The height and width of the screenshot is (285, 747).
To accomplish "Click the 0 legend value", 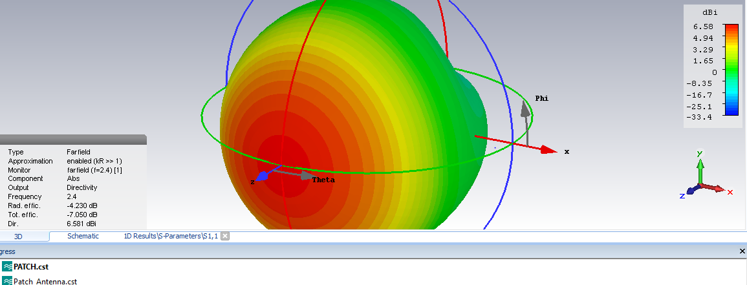I will tap(715, 72).
